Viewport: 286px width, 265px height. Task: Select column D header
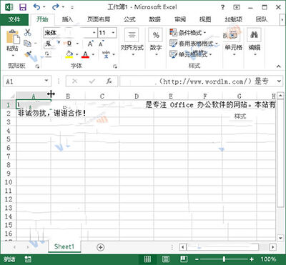(x=137, y=96)
